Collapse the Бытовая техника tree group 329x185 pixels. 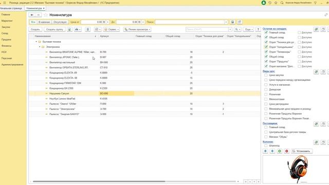click(36, 42)
